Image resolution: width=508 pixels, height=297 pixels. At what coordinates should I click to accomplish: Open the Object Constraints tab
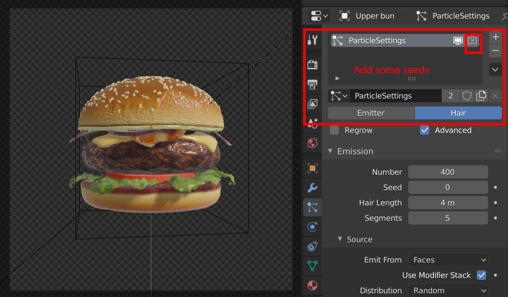click(312, 246)
